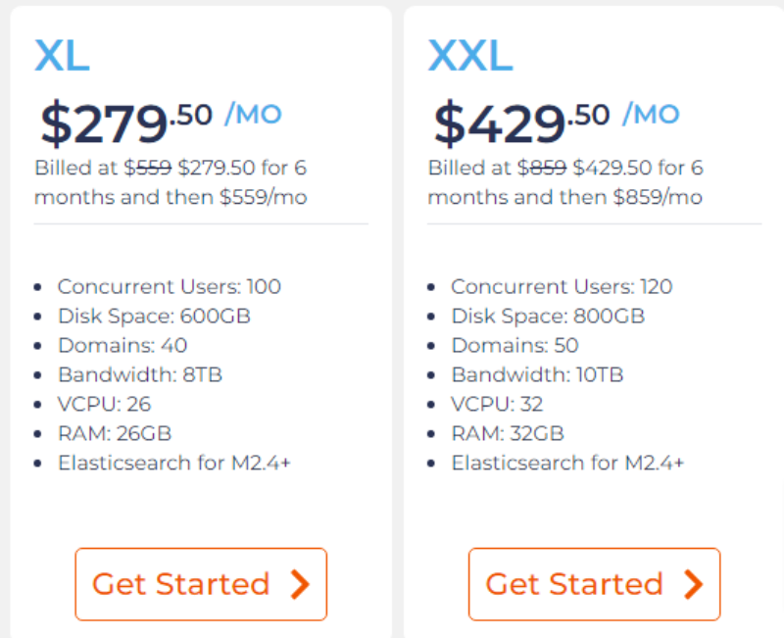Select the XXL plan heading

pyautogui.click(x=469, y=56)
